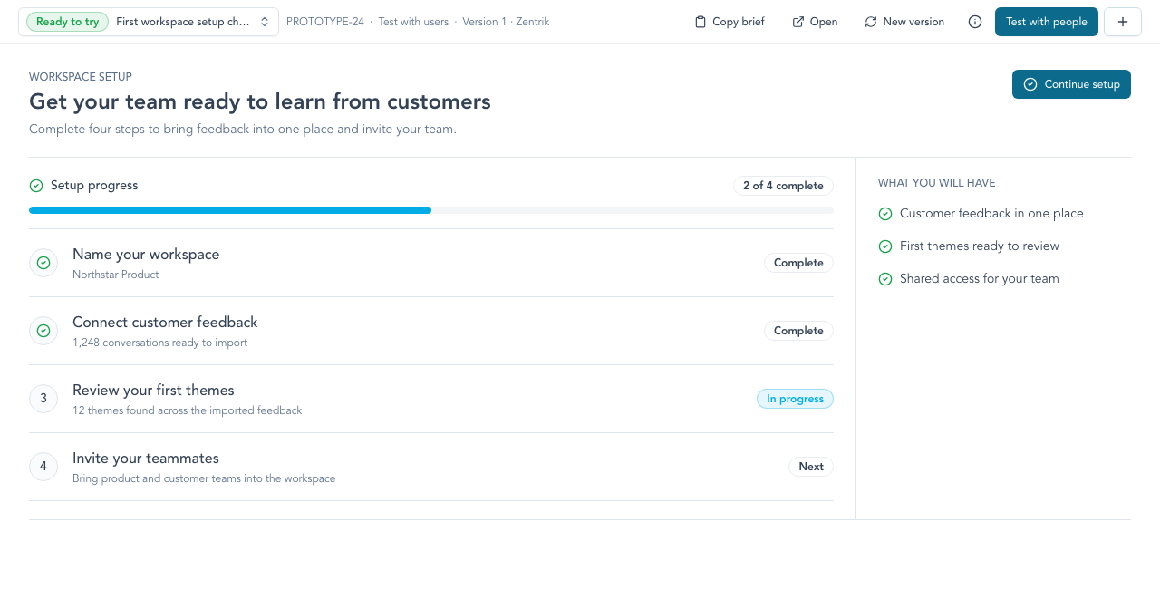This screenshot has height=589, width=1160.
Task: Click check icon beside Shared access for your team
Action: (885, 279)
